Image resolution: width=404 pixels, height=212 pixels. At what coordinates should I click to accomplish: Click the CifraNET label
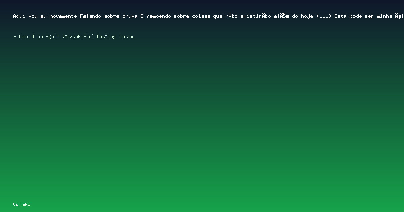click(x=23, y=204)
